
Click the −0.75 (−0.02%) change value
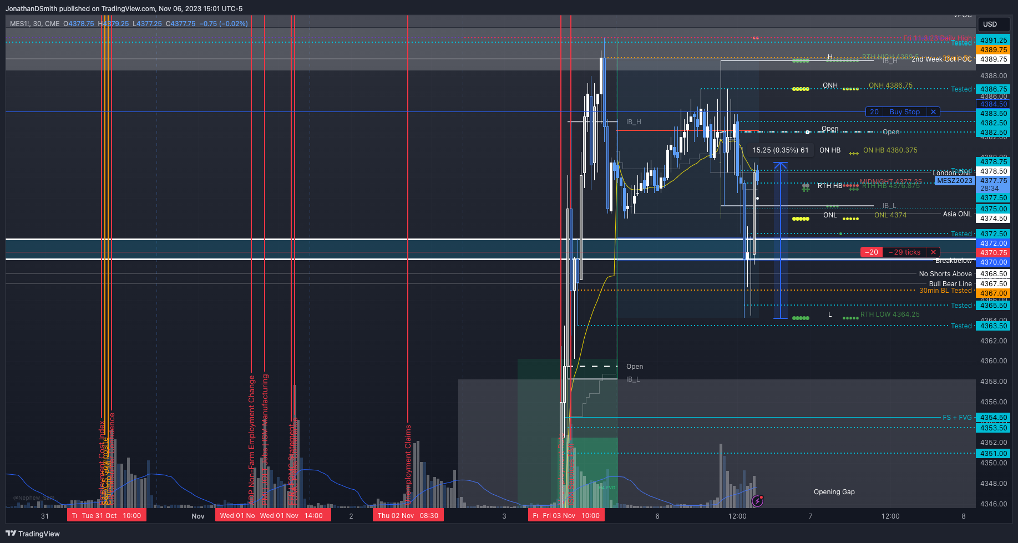tap(224, 24)
